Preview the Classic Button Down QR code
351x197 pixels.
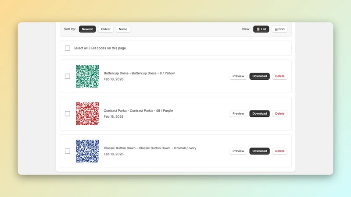pyautogui.click(x=238, y=151)
